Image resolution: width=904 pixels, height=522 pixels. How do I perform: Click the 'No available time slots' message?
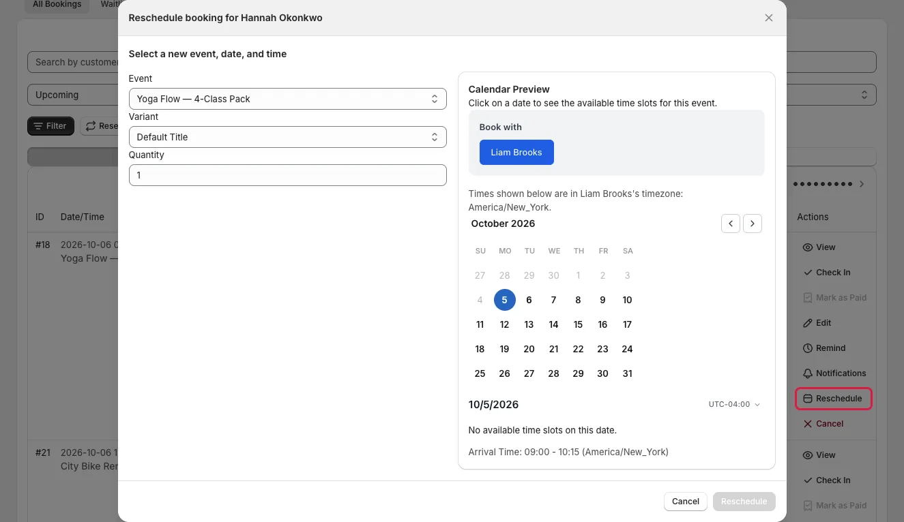pyautogui.click(x=542, y=431)
